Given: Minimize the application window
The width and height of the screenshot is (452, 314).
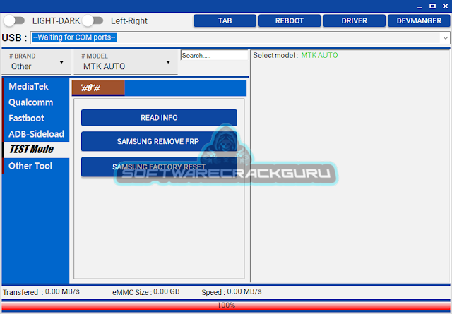Looking at the screenshot, I should coord(420,6).
